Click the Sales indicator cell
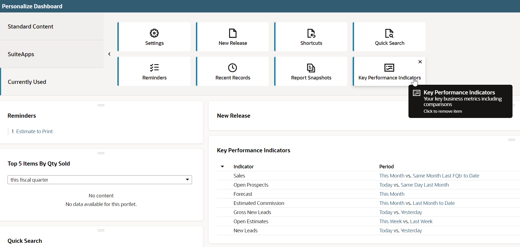 pyautogui.click(x=239, y=176)
